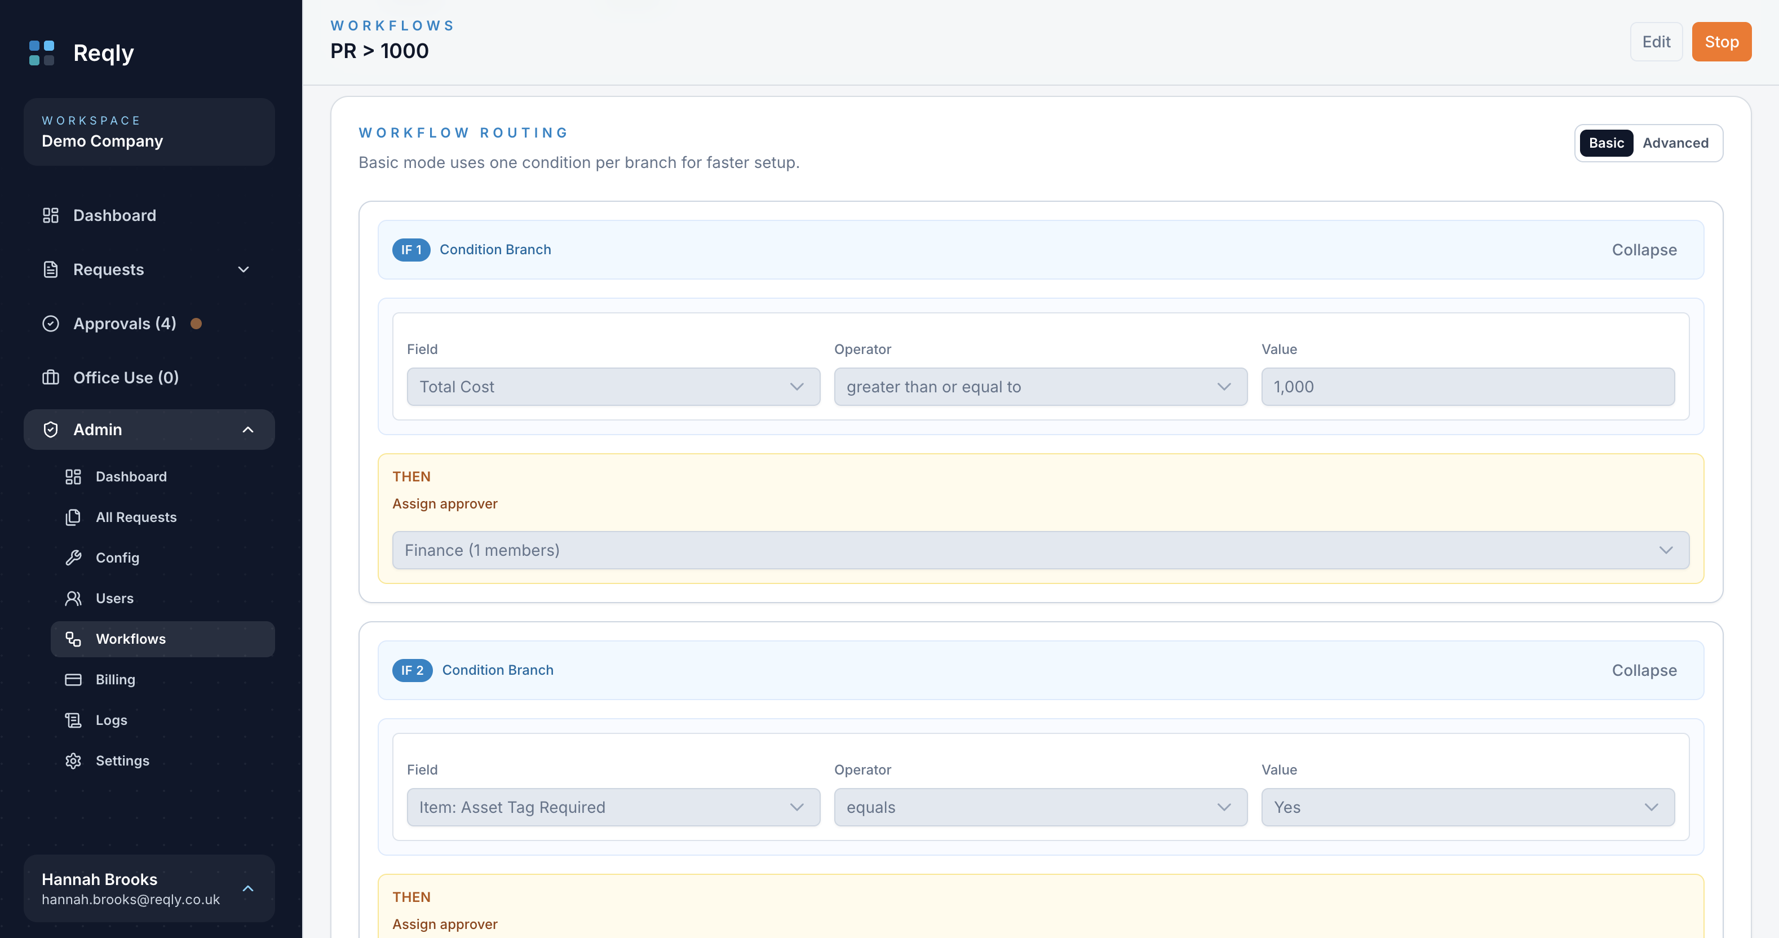Click the Reqly logo icon
This screenshot has height=938, width=1779.
pos(42,52)
